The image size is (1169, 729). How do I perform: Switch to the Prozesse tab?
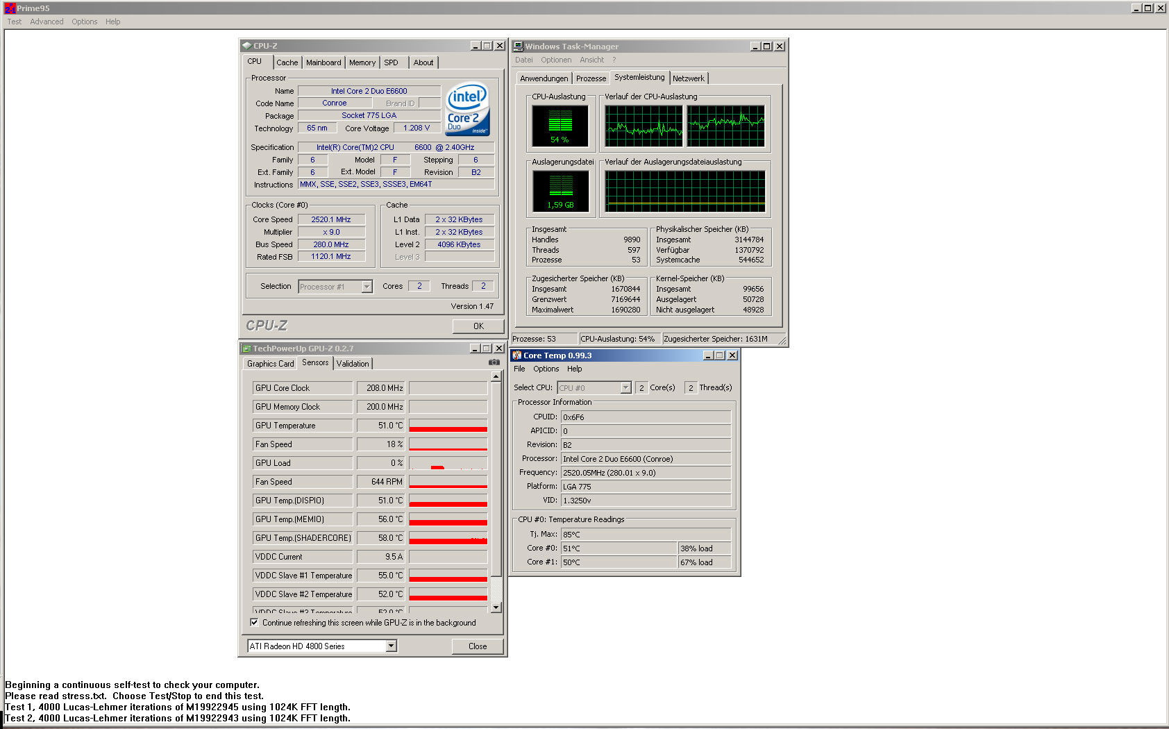click(591, 78)
